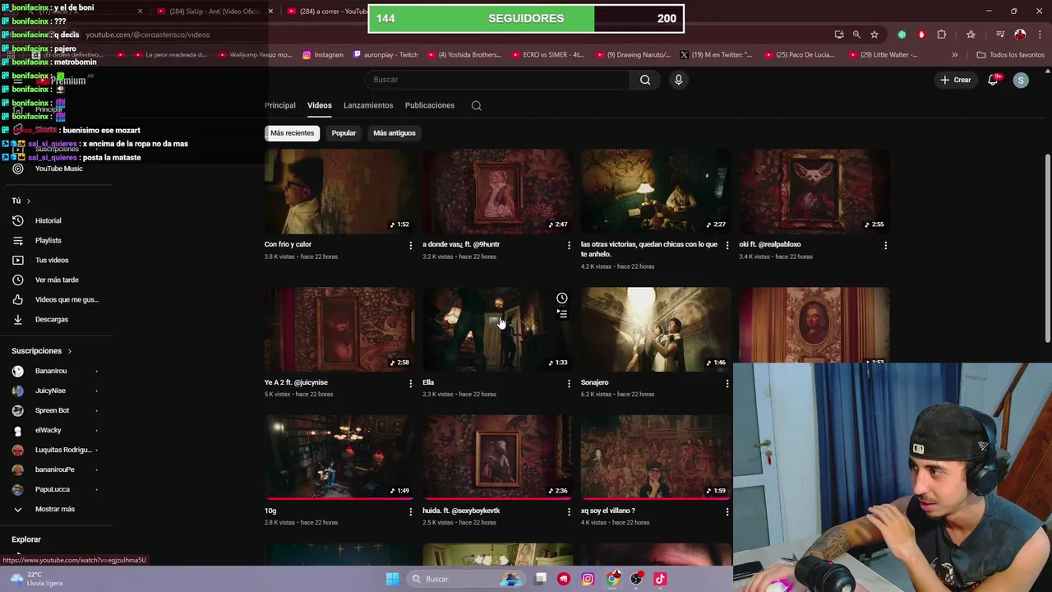Open options menu for Sonajero video
The width and height of the screenshot is (1052, 592).
(727, 383)
